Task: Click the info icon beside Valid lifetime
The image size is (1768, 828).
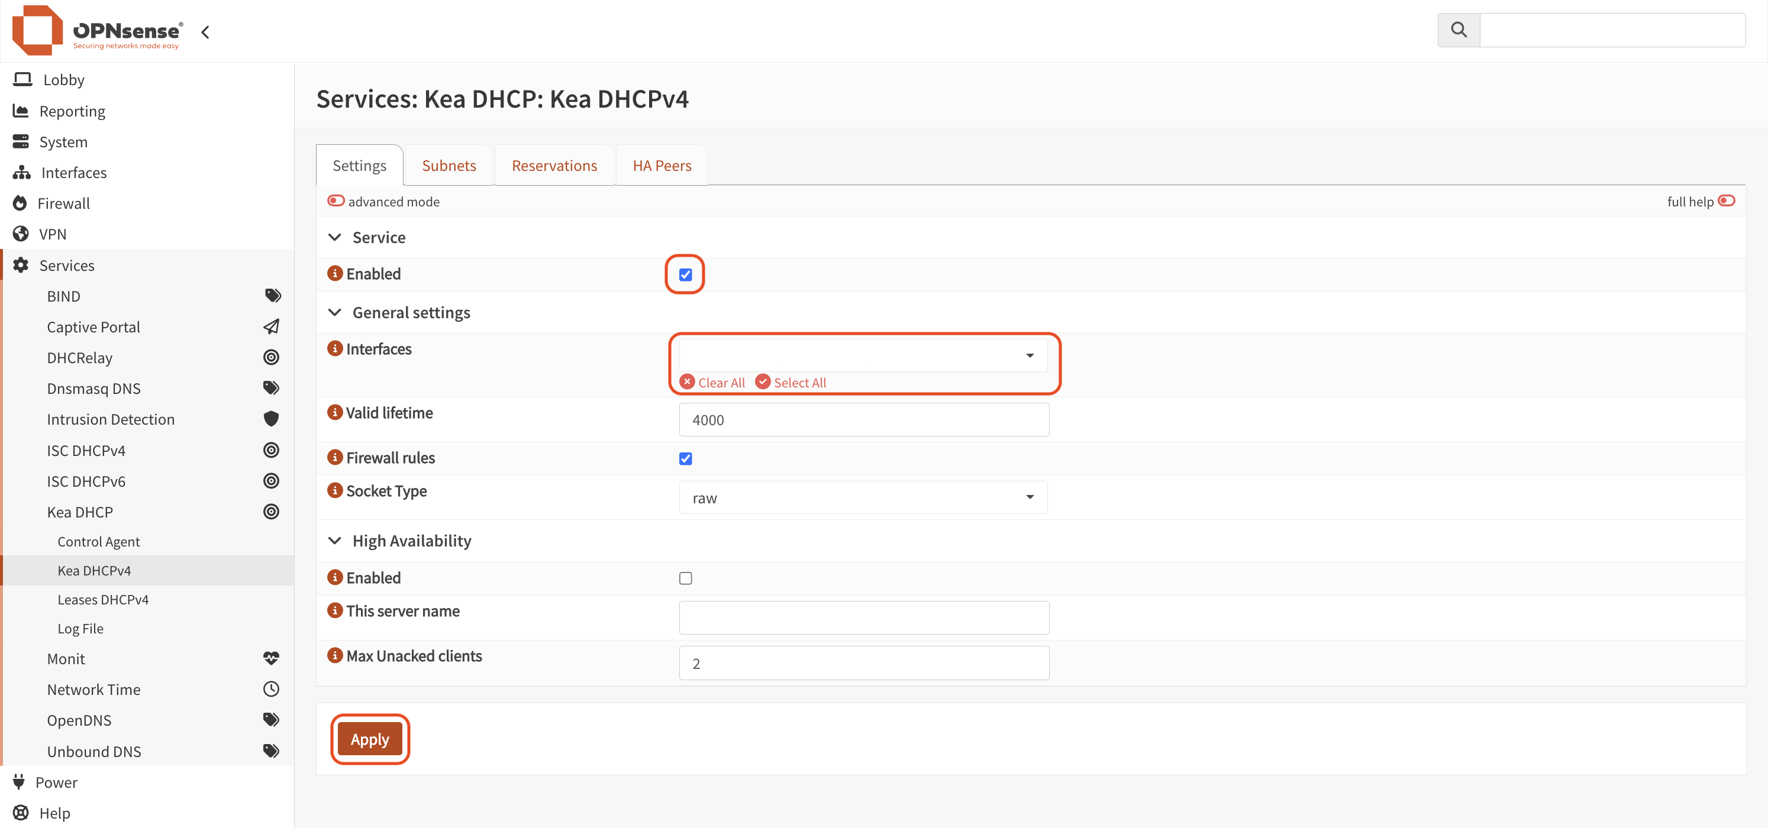Action: 335,413
